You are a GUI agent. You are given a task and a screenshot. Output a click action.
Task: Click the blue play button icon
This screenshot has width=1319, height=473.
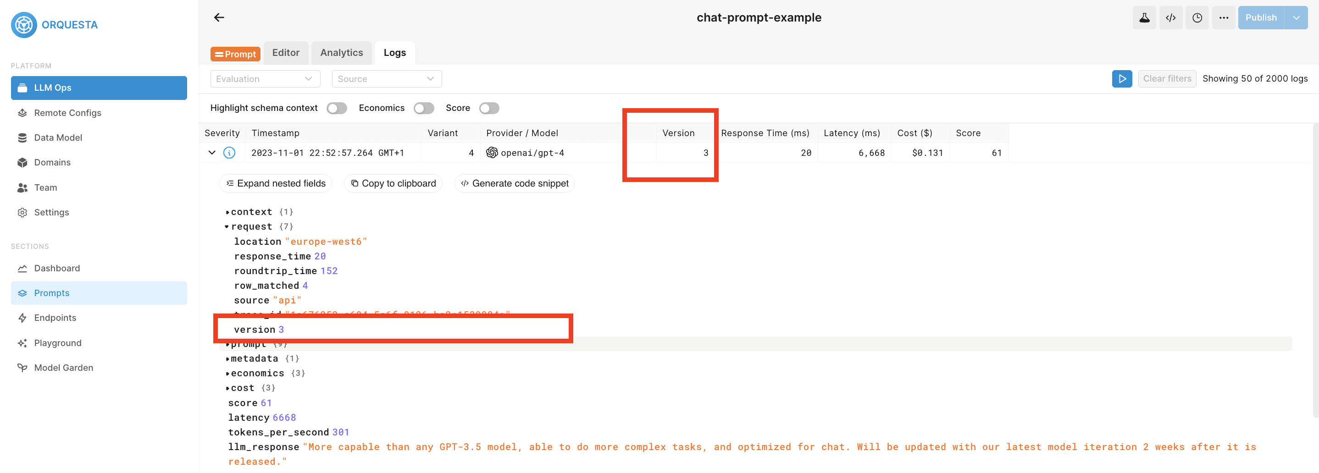click(1122, 78)
